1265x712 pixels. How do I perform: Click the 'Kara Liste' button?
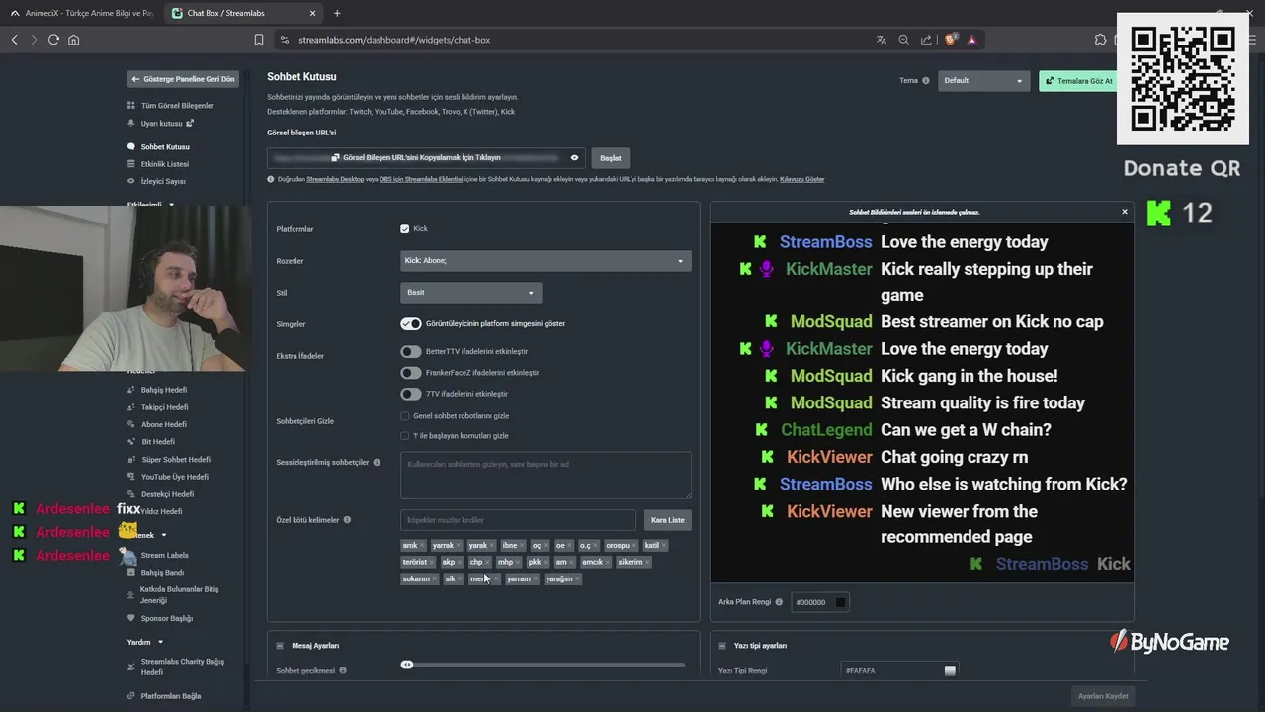(x=667, y=520)
